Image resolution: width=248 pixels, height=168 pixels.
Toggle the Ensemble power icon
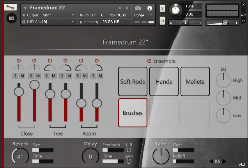pos(149,61)
